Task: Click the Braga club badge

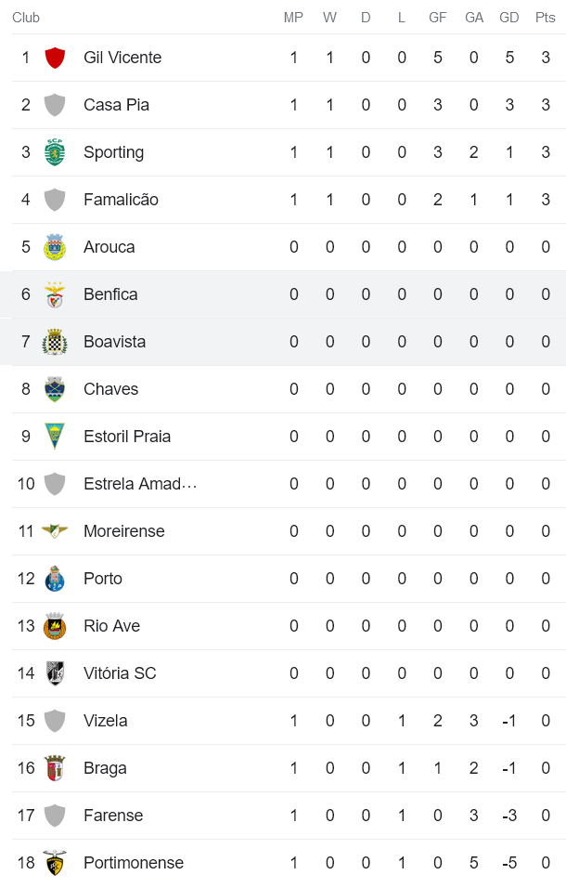Action: (55, 767)
